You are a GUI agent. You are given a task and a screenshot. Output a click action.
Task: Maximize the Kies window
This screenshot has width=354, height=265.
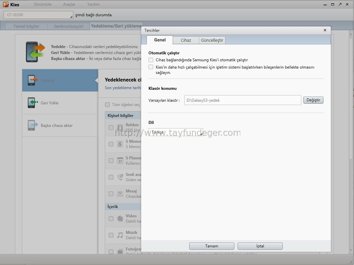coord(332,5)
